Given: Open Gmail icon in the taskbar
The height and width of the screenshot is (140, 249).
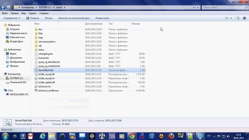Looking at the screenshot, I should pyautogui.click(x=30, y=136).
